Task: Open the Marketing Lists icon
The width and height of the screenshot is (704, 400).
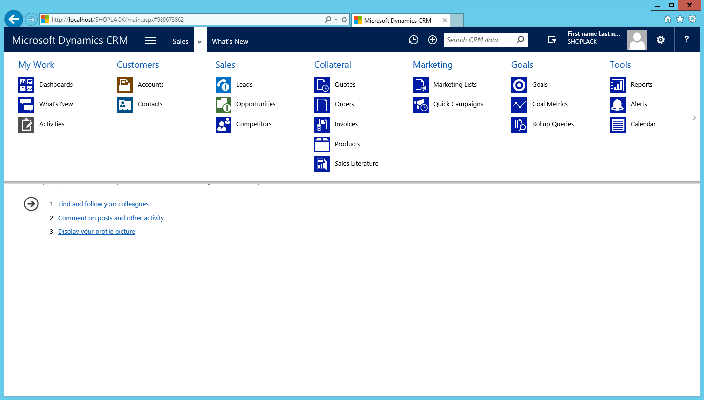Action: coord(421,85)
